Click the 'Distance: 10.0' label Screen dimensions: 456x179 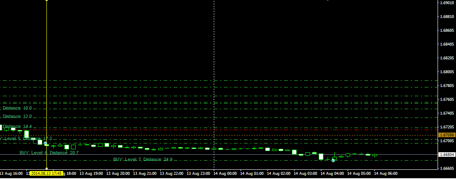pyautogui.click(x=17, y=108)
